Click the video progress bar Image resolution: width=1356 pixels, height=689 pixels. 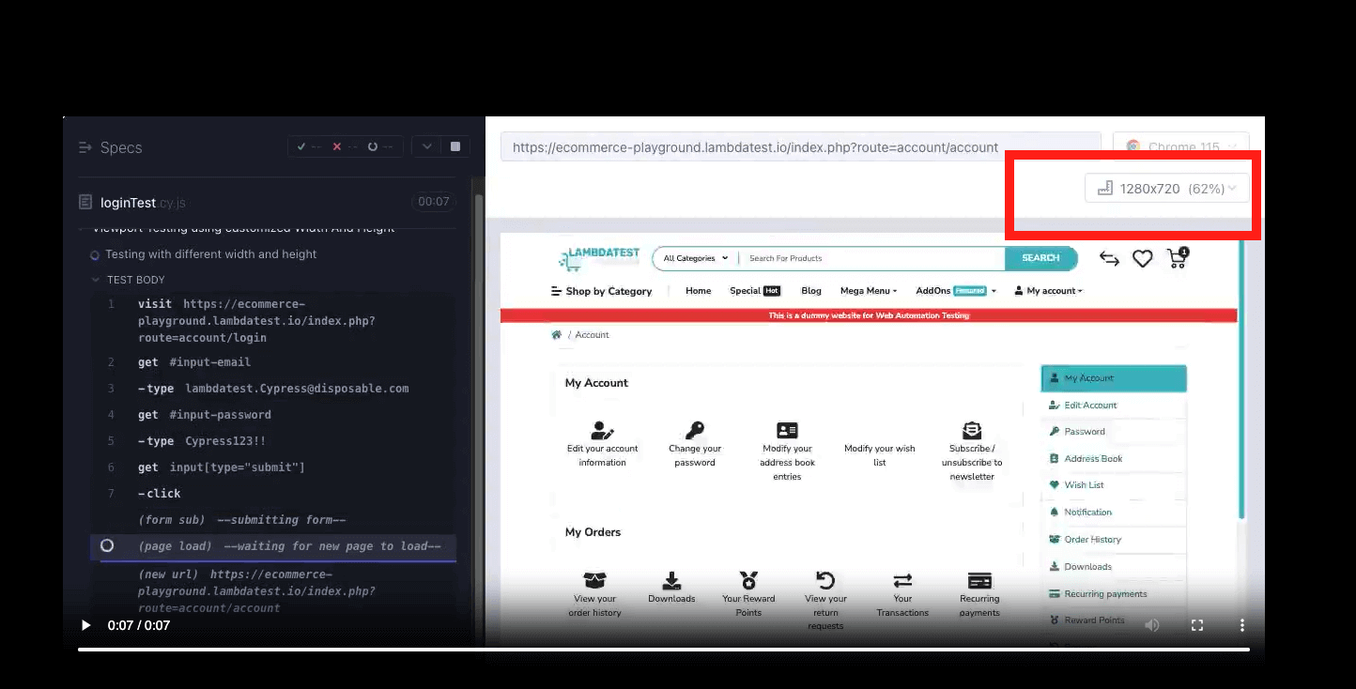coord(663,649)
